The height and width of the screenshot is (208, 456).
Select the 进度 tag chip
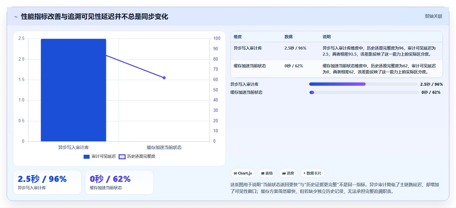288,173
